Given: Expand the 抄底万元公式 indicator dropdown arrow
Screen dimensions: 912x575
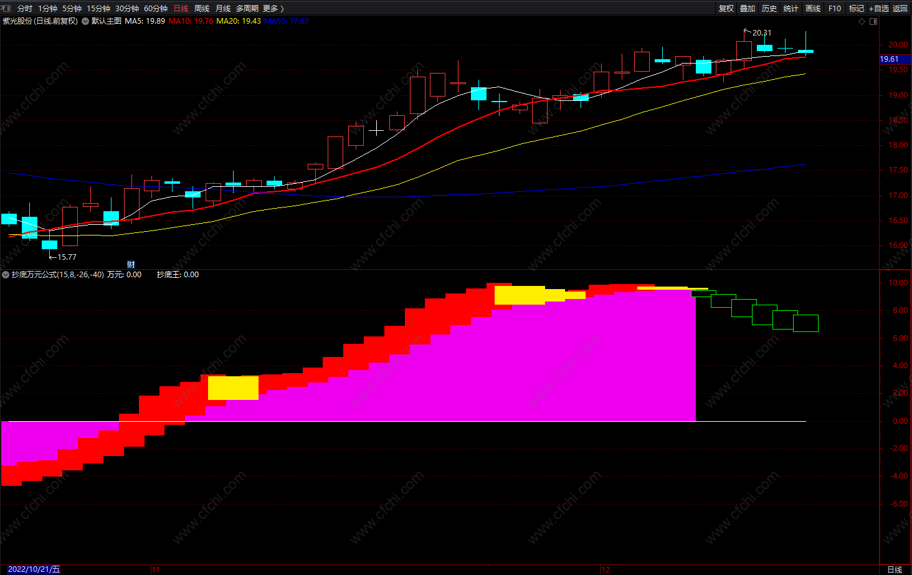Looking at the screenshot, I should 6,275.
